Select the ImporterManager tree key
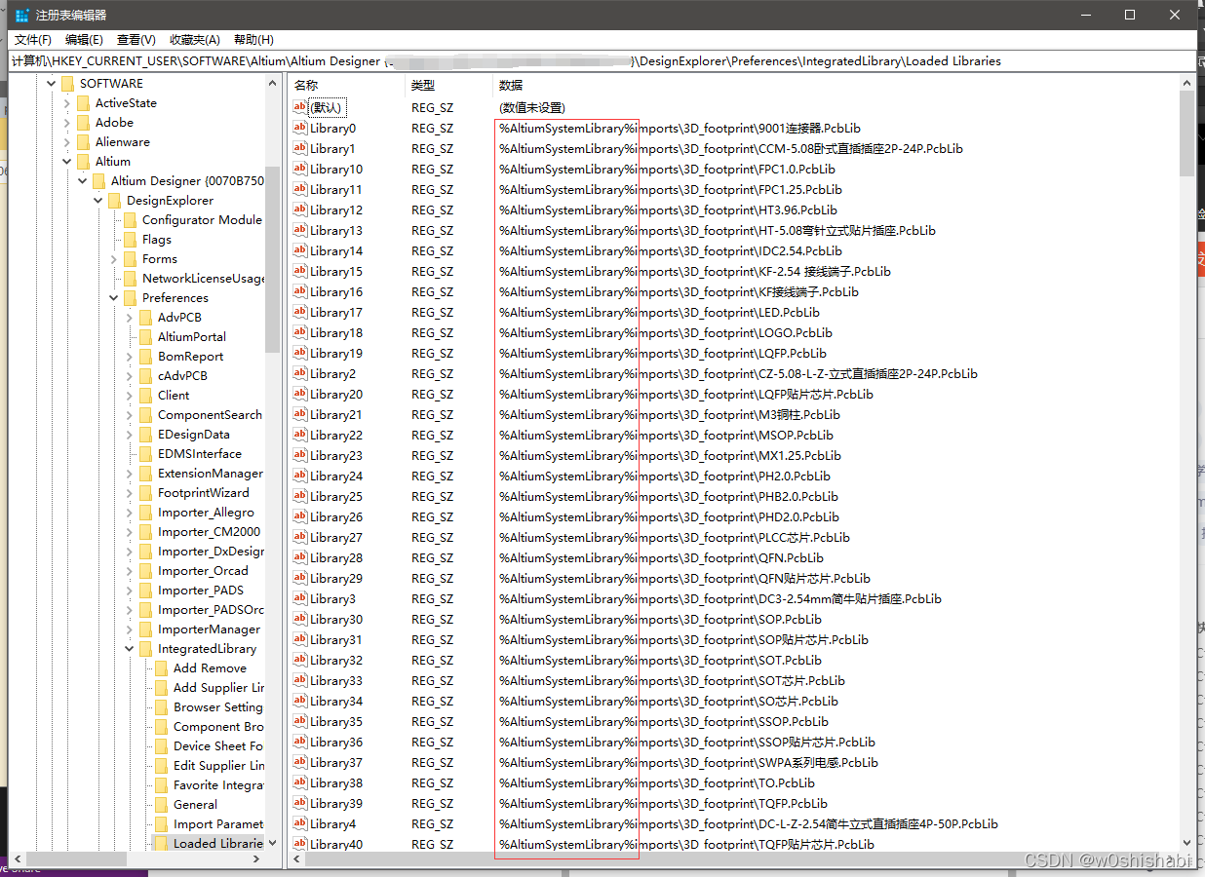This screenshot has width=1205, height=877. pos(209,629)
